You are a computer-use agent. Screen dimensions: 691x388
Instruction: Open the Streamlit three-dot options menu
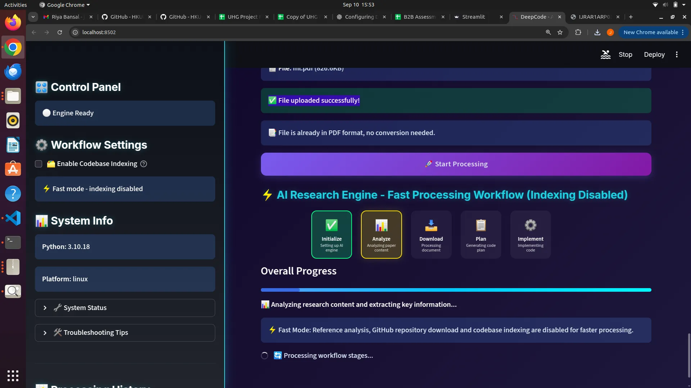677,55
